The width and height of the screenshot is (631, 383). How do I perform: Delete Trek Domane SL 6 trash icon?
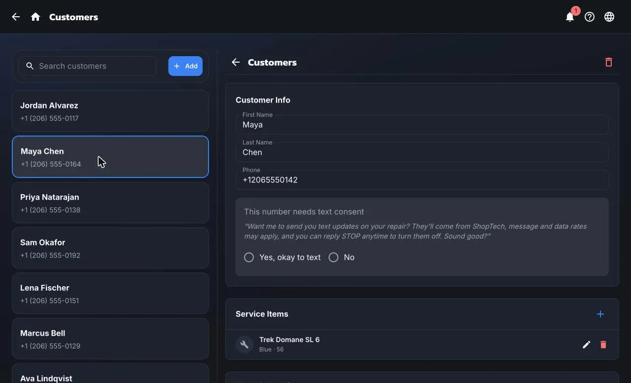tap(603, 345)
